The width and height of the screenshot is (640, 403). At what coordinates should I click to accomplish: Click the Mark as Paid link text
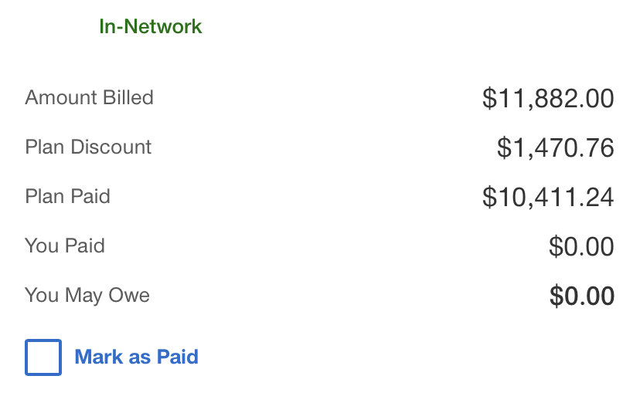(x=136, y=357)
